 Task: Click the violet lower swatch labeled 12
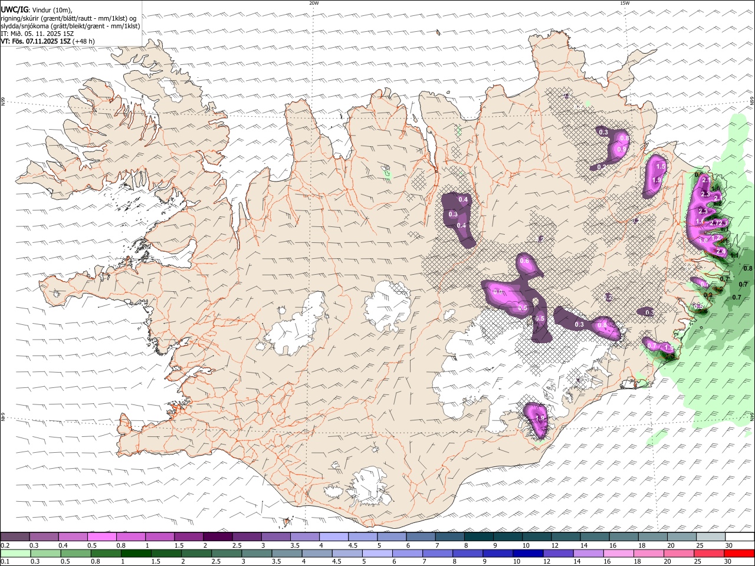558,554
